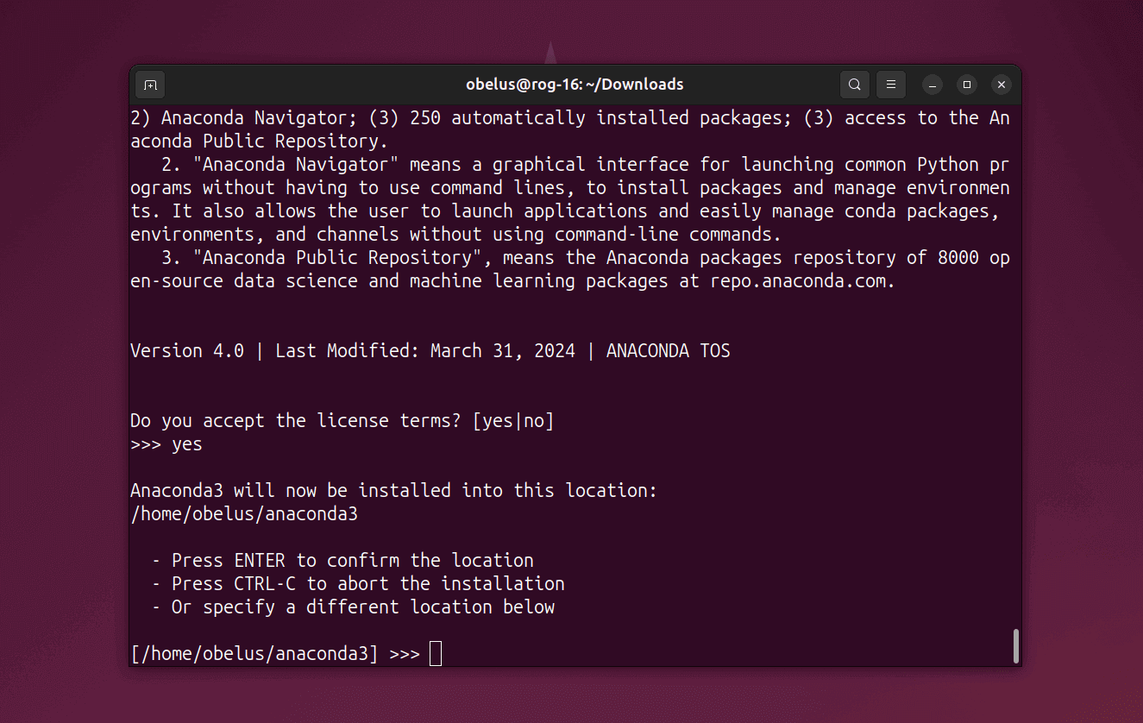The width and height of the screenshot is (1143, 723).
Task: Open a new terminal tab
Action: pos(150,85)
